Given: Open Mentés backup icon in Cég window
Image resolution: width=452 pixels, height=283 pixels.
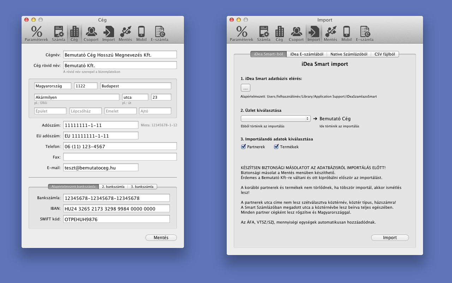Looking at the screenshot, I should (x=125, y=34).
